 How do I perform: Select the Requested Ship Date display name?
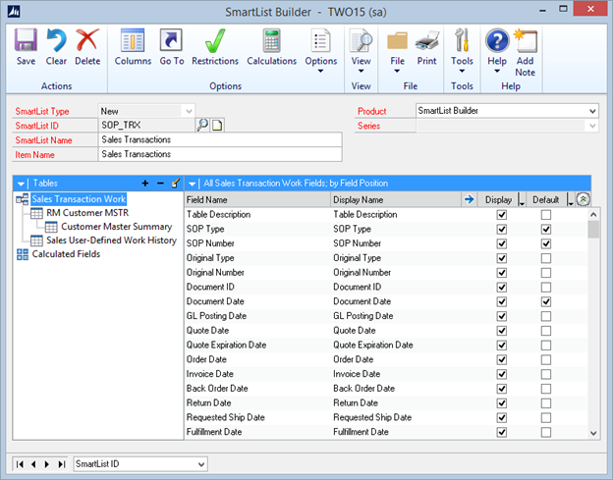click(x=372, y=417)
